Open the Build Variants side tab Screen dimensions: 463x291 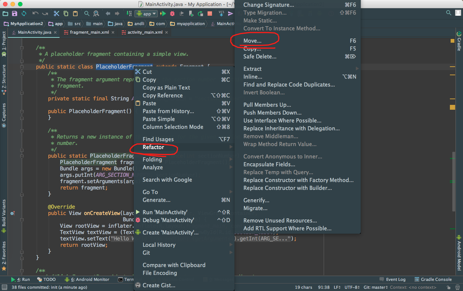(4, 216)
